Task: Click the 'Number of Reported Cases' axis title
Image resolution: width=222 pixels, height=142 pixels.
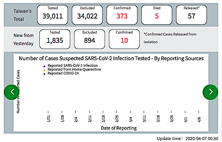Action: click(x=18, y=91)
